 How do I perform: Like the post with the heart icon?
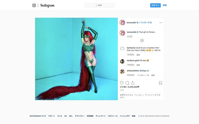(122, 83)
